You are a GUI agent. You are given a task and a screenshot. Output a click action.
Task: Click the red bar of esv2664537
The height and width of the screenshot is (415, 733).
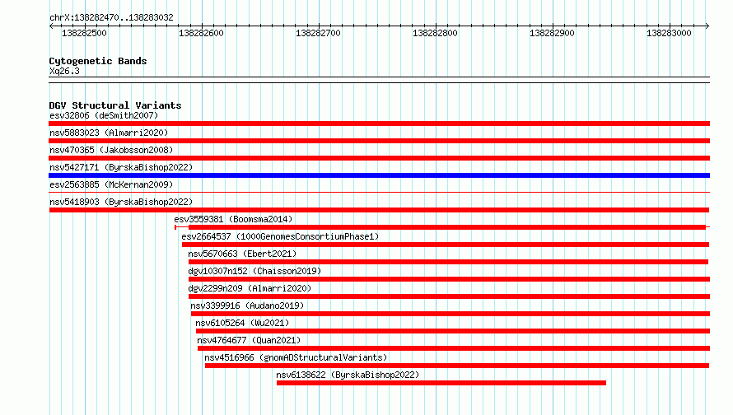pos(446,245)
